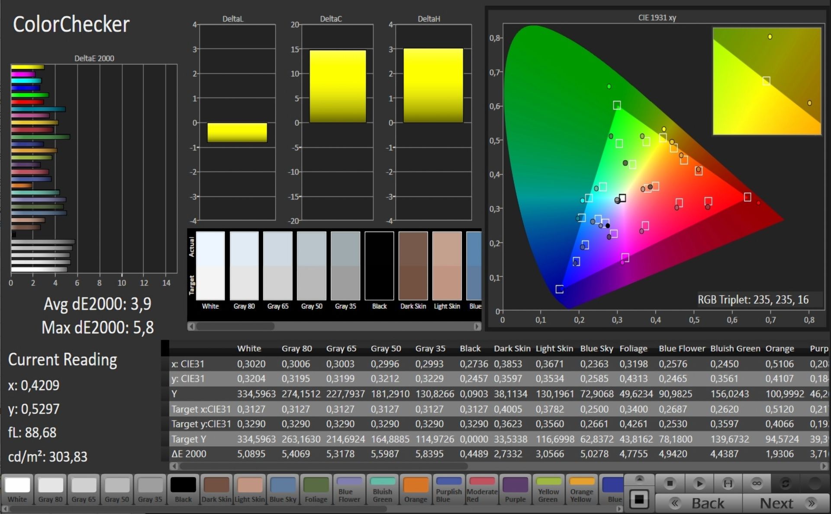Viewport: 831px width, 514px height.
Task: Click the Light Skin Actual/Target comparison patch
Action: [x=447, y=266]
